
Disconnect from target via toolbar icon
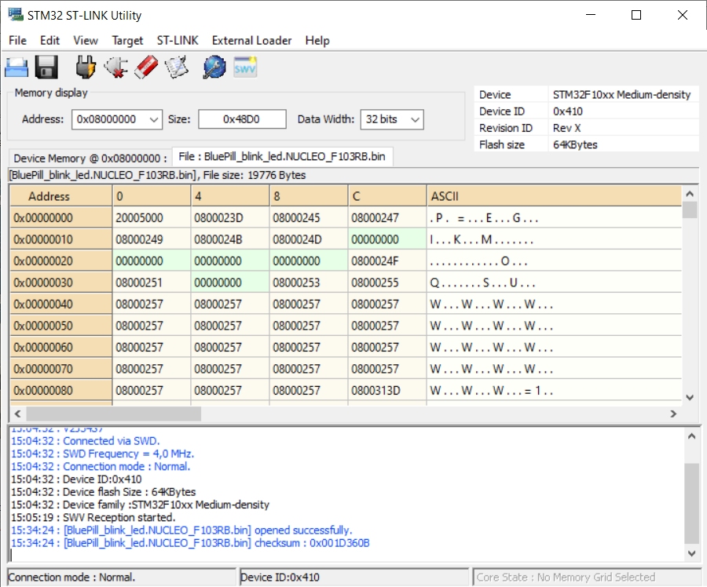(115, 67)
